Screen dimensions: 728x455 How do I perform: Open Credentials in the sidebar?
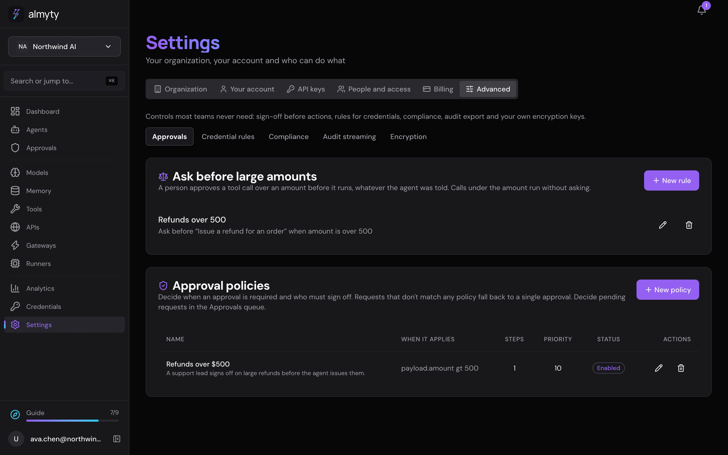[64, 306]
